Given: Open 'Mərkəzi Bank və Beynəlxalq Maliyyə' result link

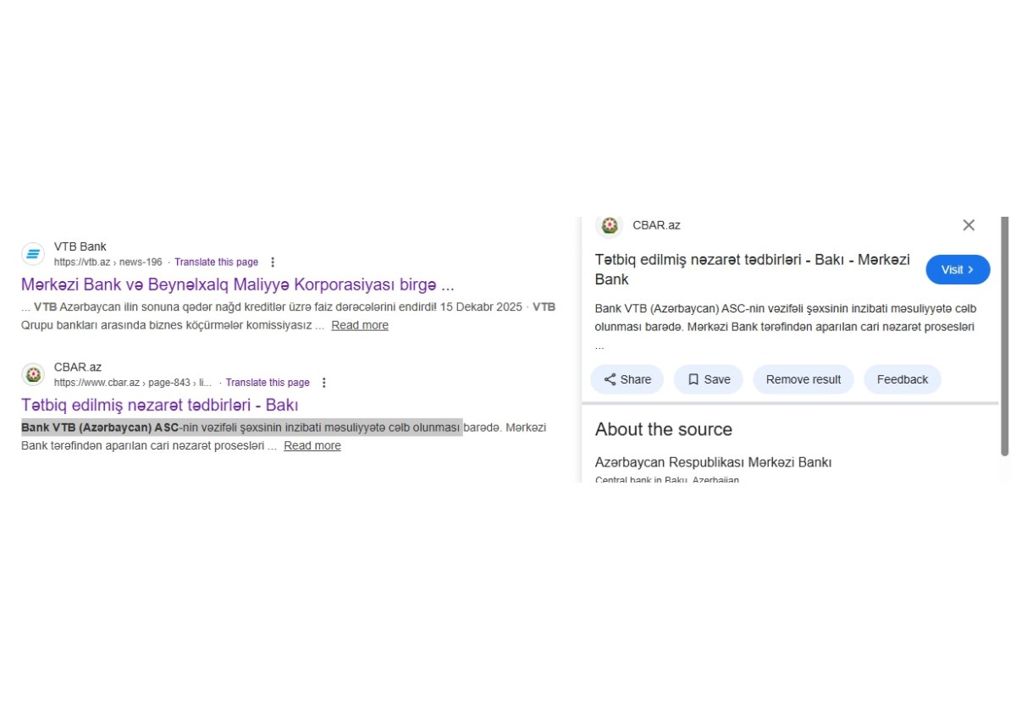Looking at the screenshot, I should tap(237, 284).
